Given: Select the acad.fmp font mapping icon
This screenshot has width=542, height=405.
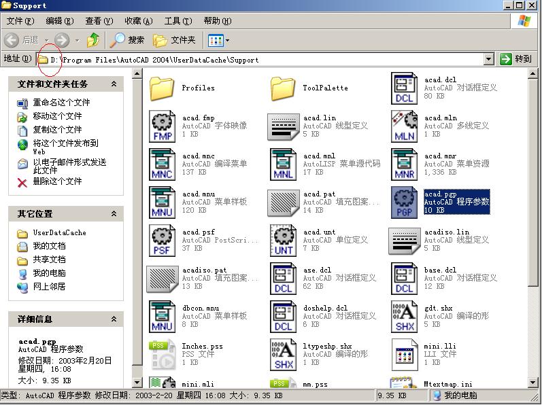Looking at the screenshot, I should pyautogui.click(x=162, y=126).
